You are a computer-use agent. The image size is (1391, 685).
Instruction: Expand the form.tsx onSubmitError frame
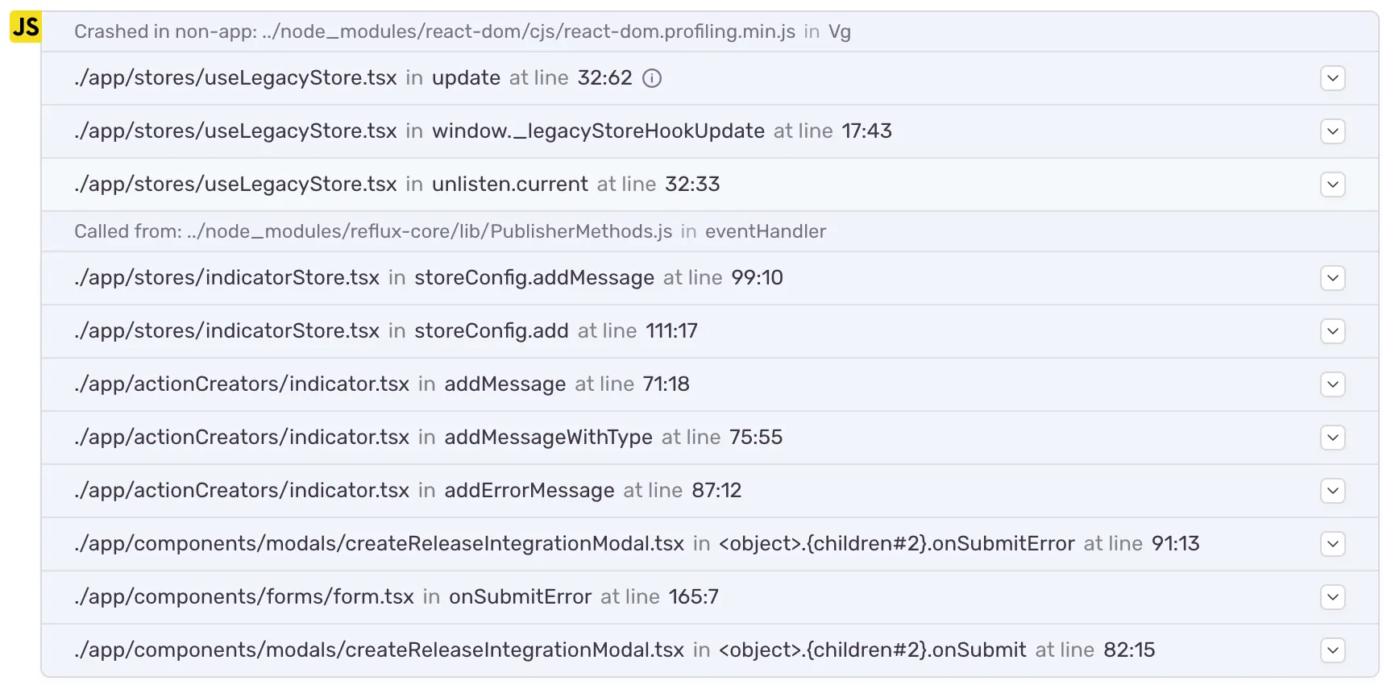(1332, 597)
